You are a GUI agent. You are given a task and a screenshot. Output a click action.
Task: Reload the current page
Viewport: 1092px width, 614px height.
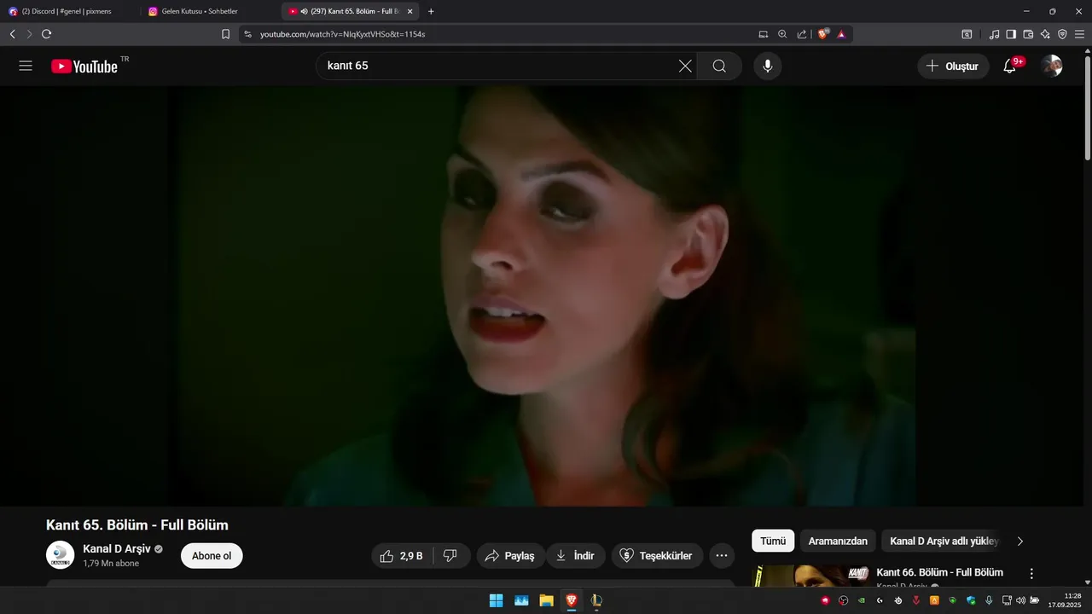[x=46, y=34]
